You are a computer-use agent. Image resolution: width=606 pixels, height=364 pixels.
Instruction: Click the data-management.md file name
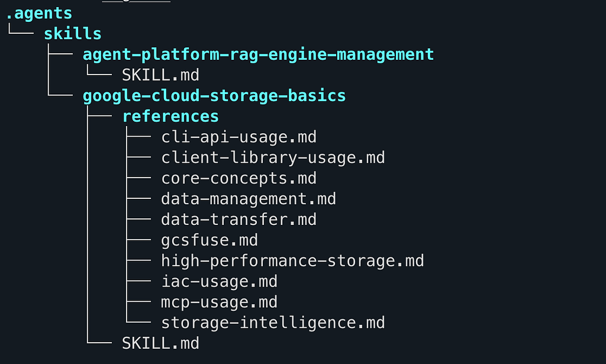coord(249,199)
